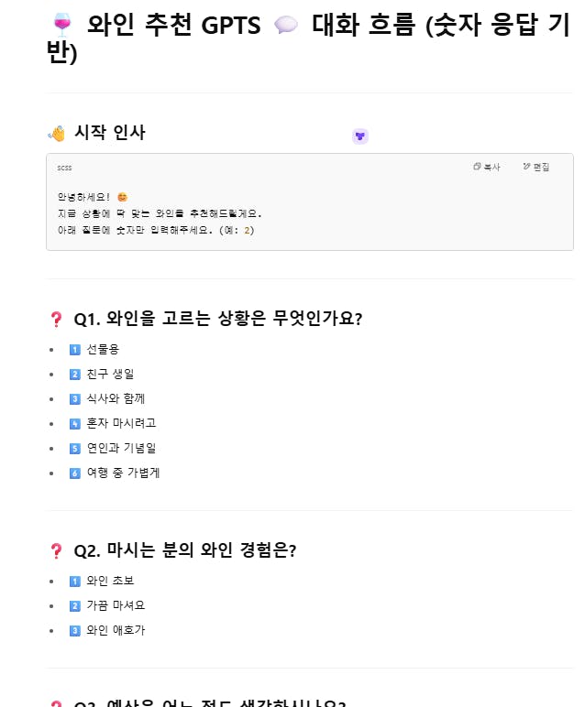Select option 식사와 함께 under Q1
This screenshot has height=707, width=585.
[116, 398]
